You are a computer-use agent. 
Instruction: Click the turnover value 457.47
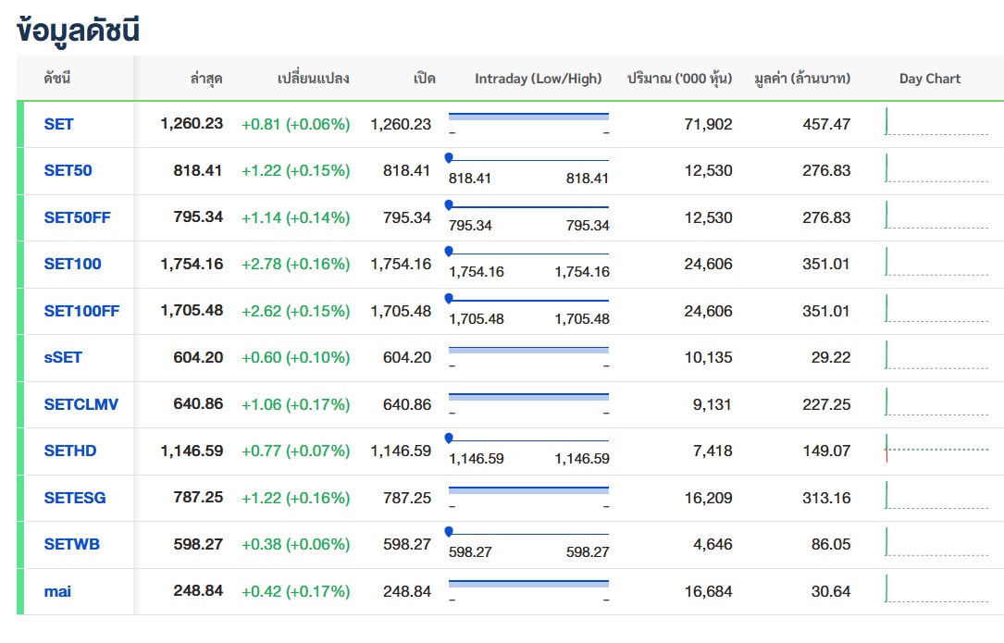[x=826, y=124]
